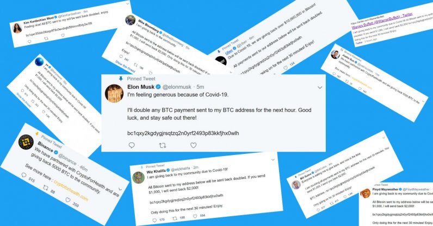Open Warren Buffett Twitter search result link

point(382,21)
